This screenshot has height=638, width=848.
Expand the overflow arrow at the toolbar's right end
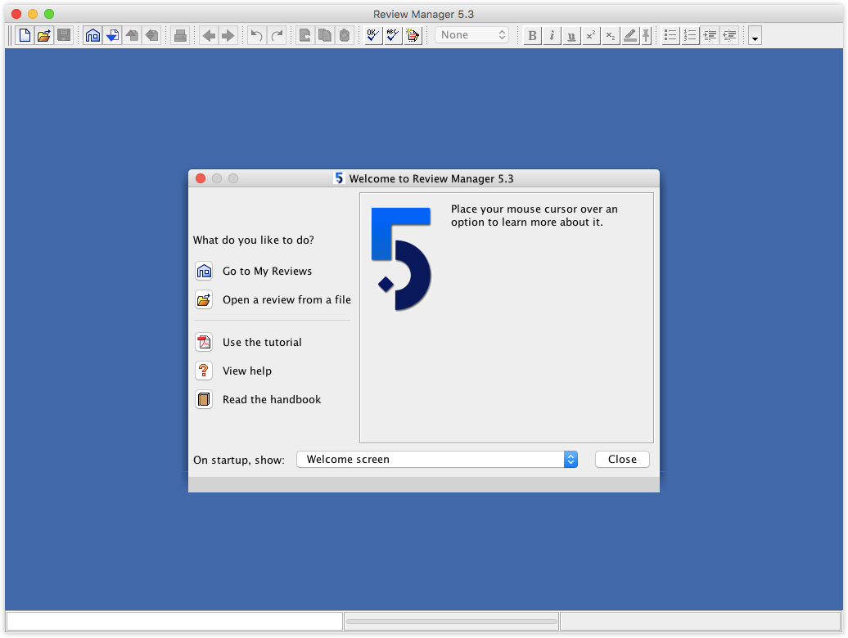click(755, 35)
